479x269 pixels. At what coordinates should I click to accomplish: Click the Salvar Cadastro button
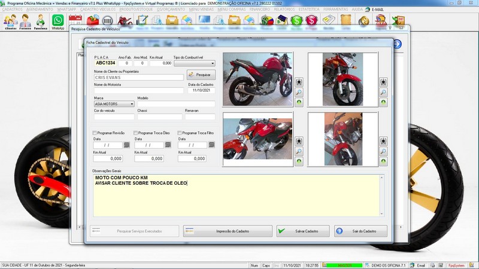[x=303, y=231]
